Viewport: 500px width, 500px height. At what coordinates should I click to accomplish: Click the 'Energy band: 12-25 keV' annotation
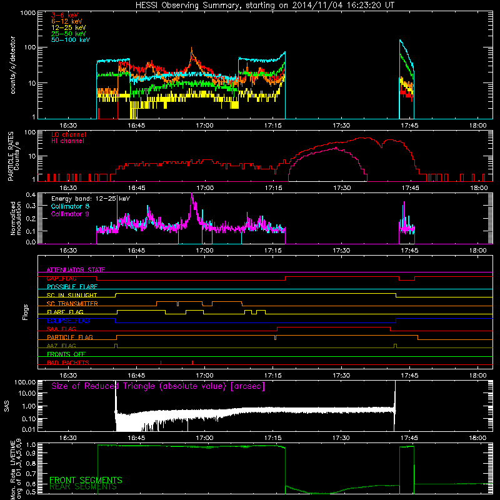91,199
